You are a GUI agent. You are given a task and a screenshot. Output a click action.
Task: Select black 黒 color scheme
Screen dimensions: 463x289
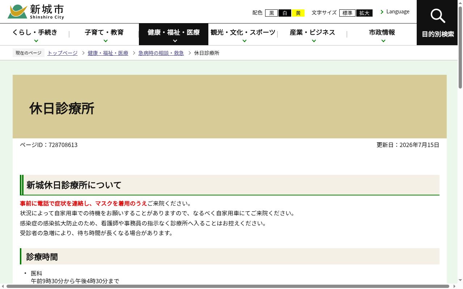tap(271, 13)
